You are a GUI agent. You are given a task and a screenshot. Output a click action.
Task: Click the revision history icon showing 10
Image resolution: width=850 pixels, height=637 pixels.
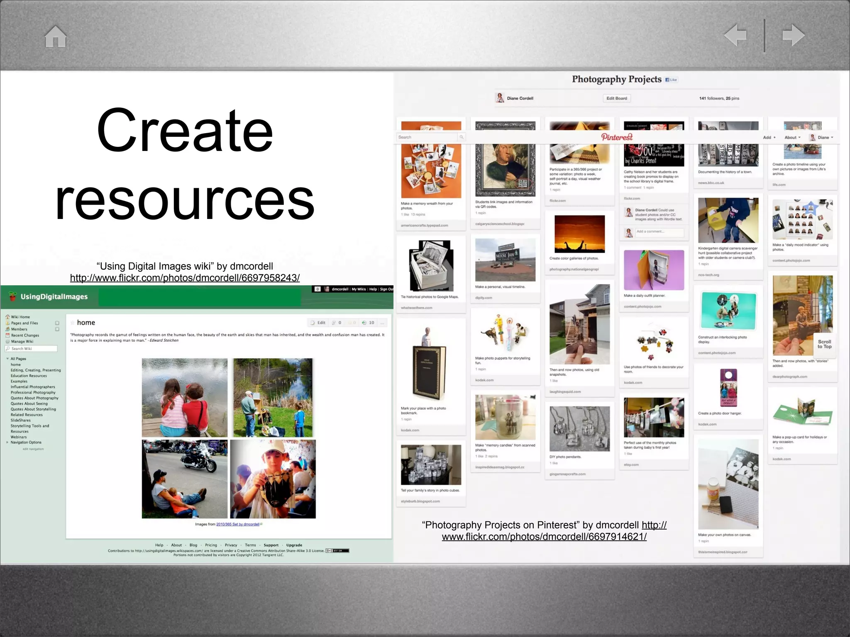[368, 323]
